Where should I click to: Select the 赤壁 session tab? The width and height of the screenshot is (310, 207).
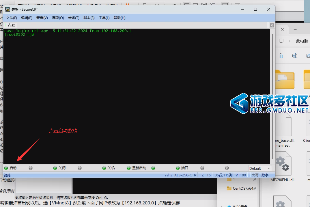10,25
